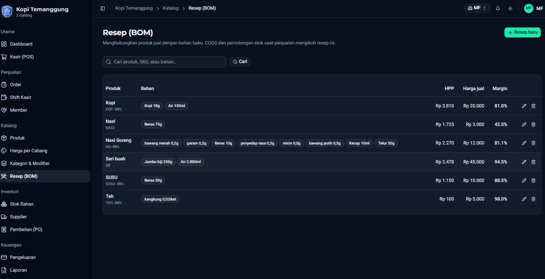Edit the Sari buah recipe via pencil icon

click(524, 162)
